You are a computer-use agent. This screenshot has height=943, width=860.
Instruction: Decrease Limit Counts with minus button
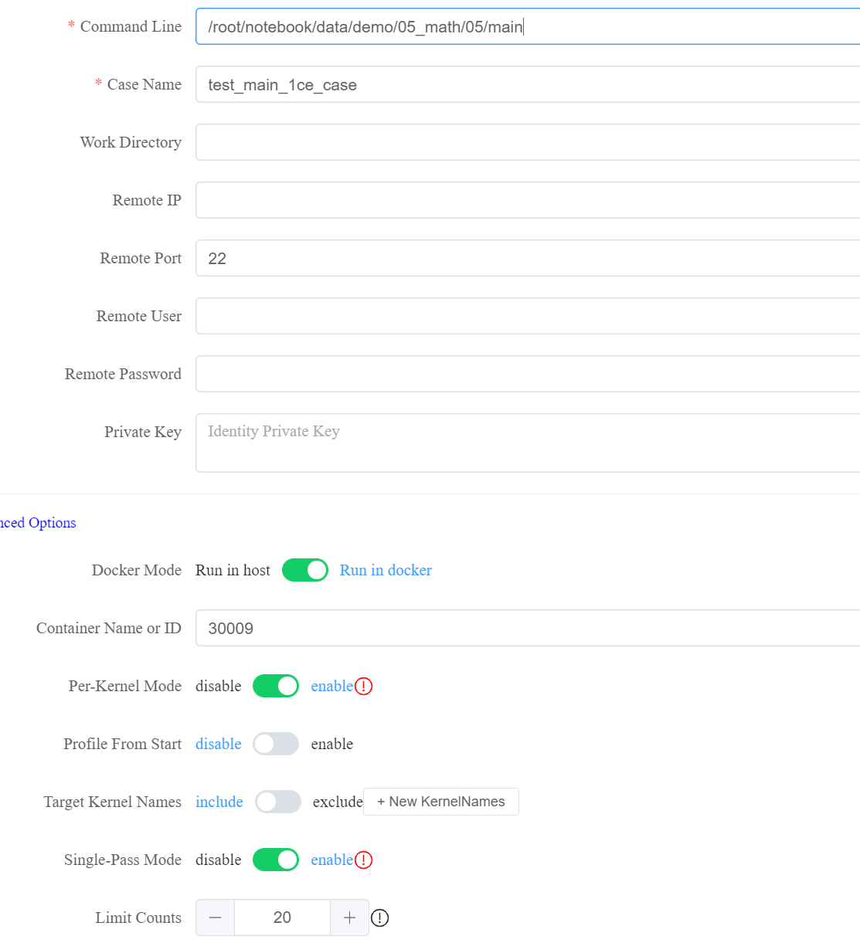pyautogui.click(x=216, y=918)
